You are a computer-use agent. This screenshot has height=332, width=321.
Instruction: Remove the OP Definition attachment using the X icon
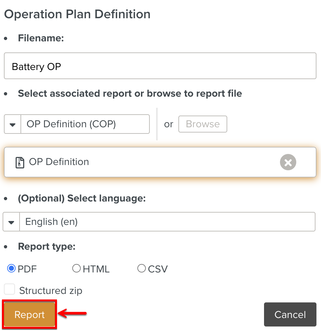[x=288, y=162]
